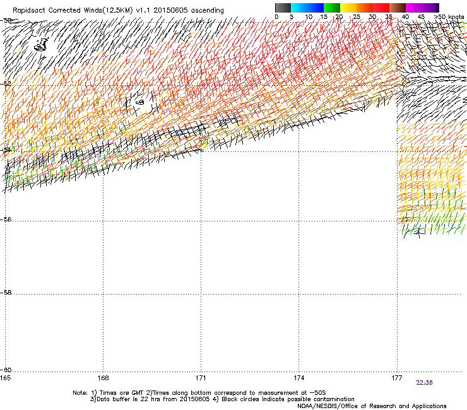The image size is (467, 410).
Task: Click the '-58' latitude label
Action: 6,293
